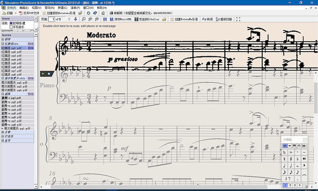Switch to keypad layout 4
The height and width of the screenshot is (191, 318).
pyautogui.click(x=299, y=185)
